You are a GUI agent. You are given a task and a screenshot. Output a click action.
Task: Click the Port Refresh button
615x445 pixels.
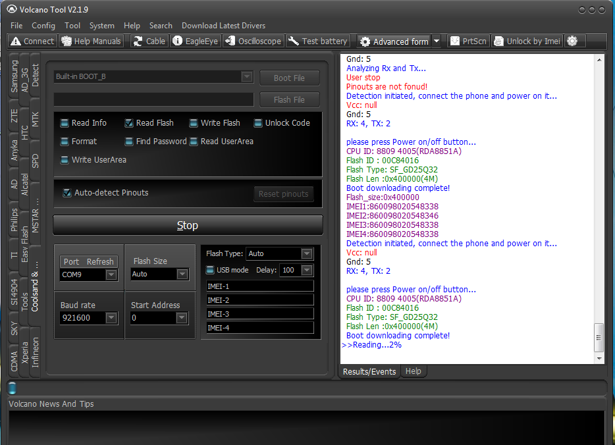pyautogui.click(x=89, y=261)
